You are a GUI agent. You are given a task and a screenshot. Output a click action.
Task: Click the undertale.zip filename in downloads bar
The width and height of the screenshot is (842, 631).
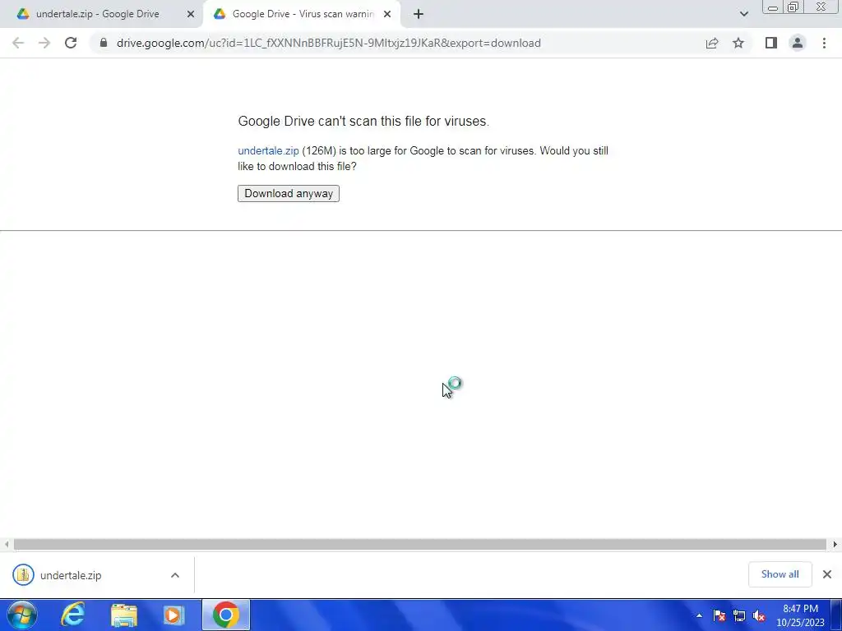point(71,575)
